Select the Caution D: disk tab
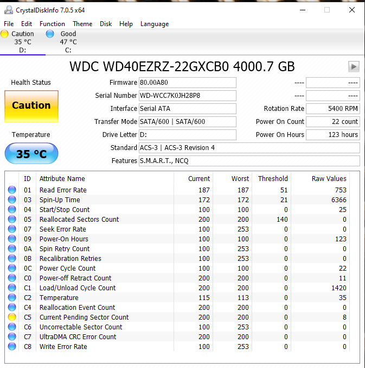This screenshot has height=368, width=365. [x=23, y=42]
